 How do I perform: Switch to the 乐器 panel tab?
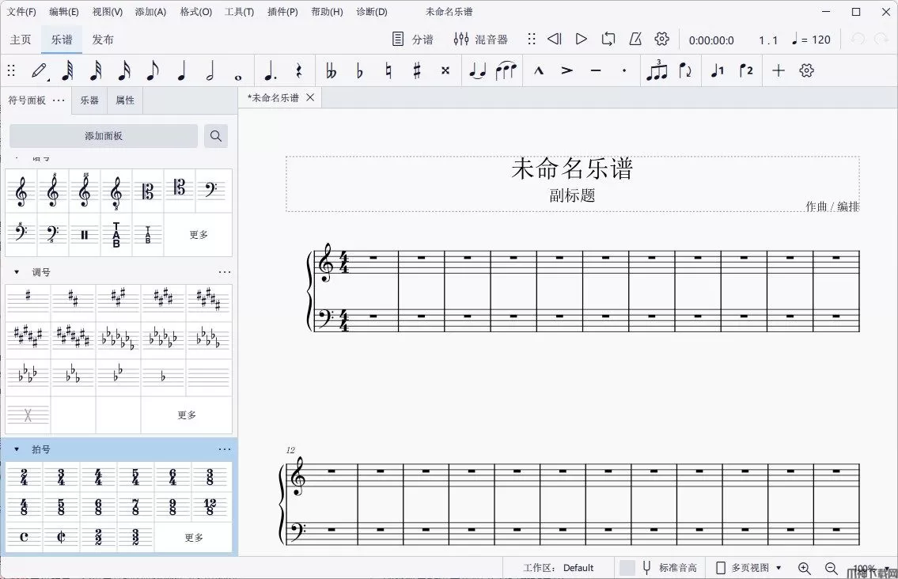point(89,100)
